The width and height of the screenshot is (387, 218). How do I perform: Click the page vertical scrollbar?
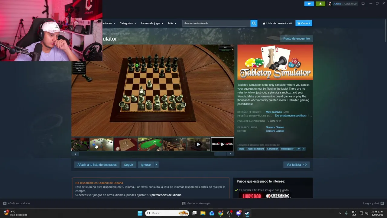pos(385,30)
